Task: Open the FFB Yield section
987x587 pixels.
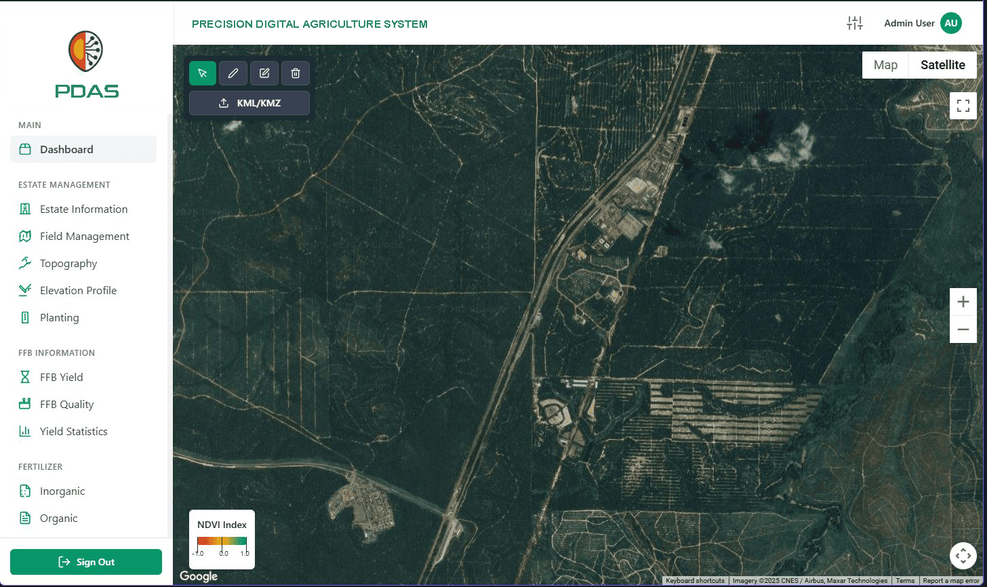Action: [61, 377]
